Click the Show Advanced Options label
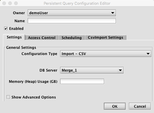 point(34,97)
